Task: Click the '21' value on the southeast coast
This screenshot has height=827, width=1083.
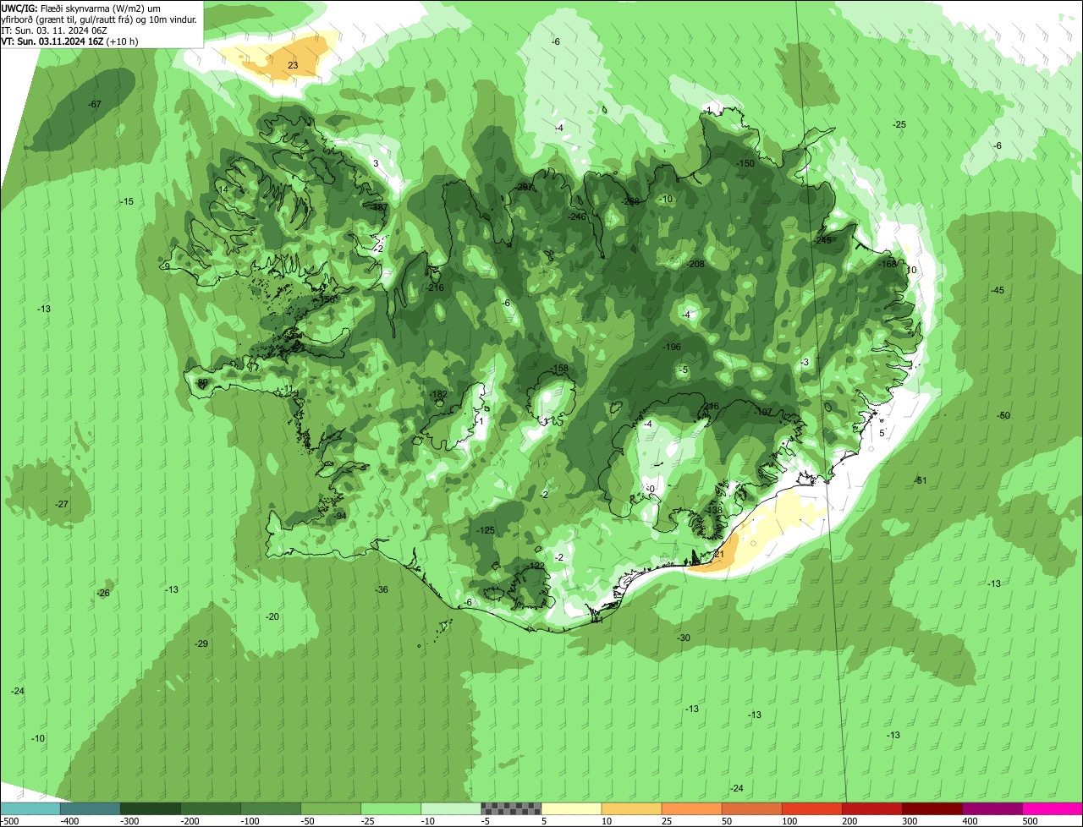Action: click(719, 554)
